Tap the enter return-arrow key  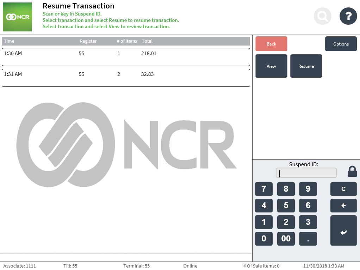point(343,230)
